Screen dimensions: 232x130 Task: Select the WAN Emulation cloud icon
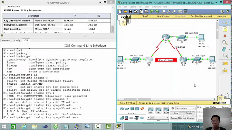[x=131, y=118]
